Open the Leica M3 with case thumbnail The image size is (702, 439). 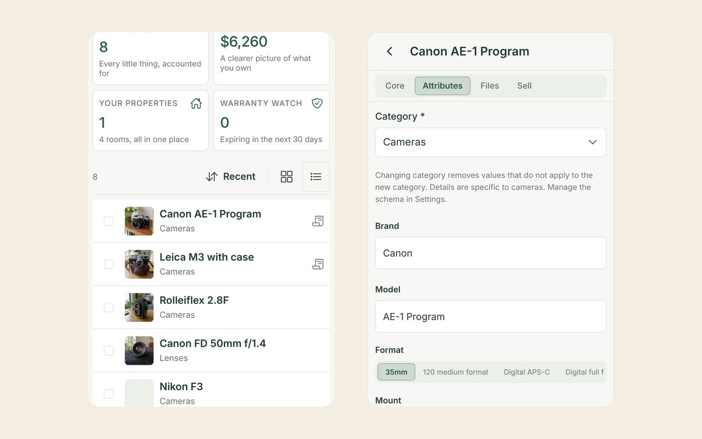(139, 265)
